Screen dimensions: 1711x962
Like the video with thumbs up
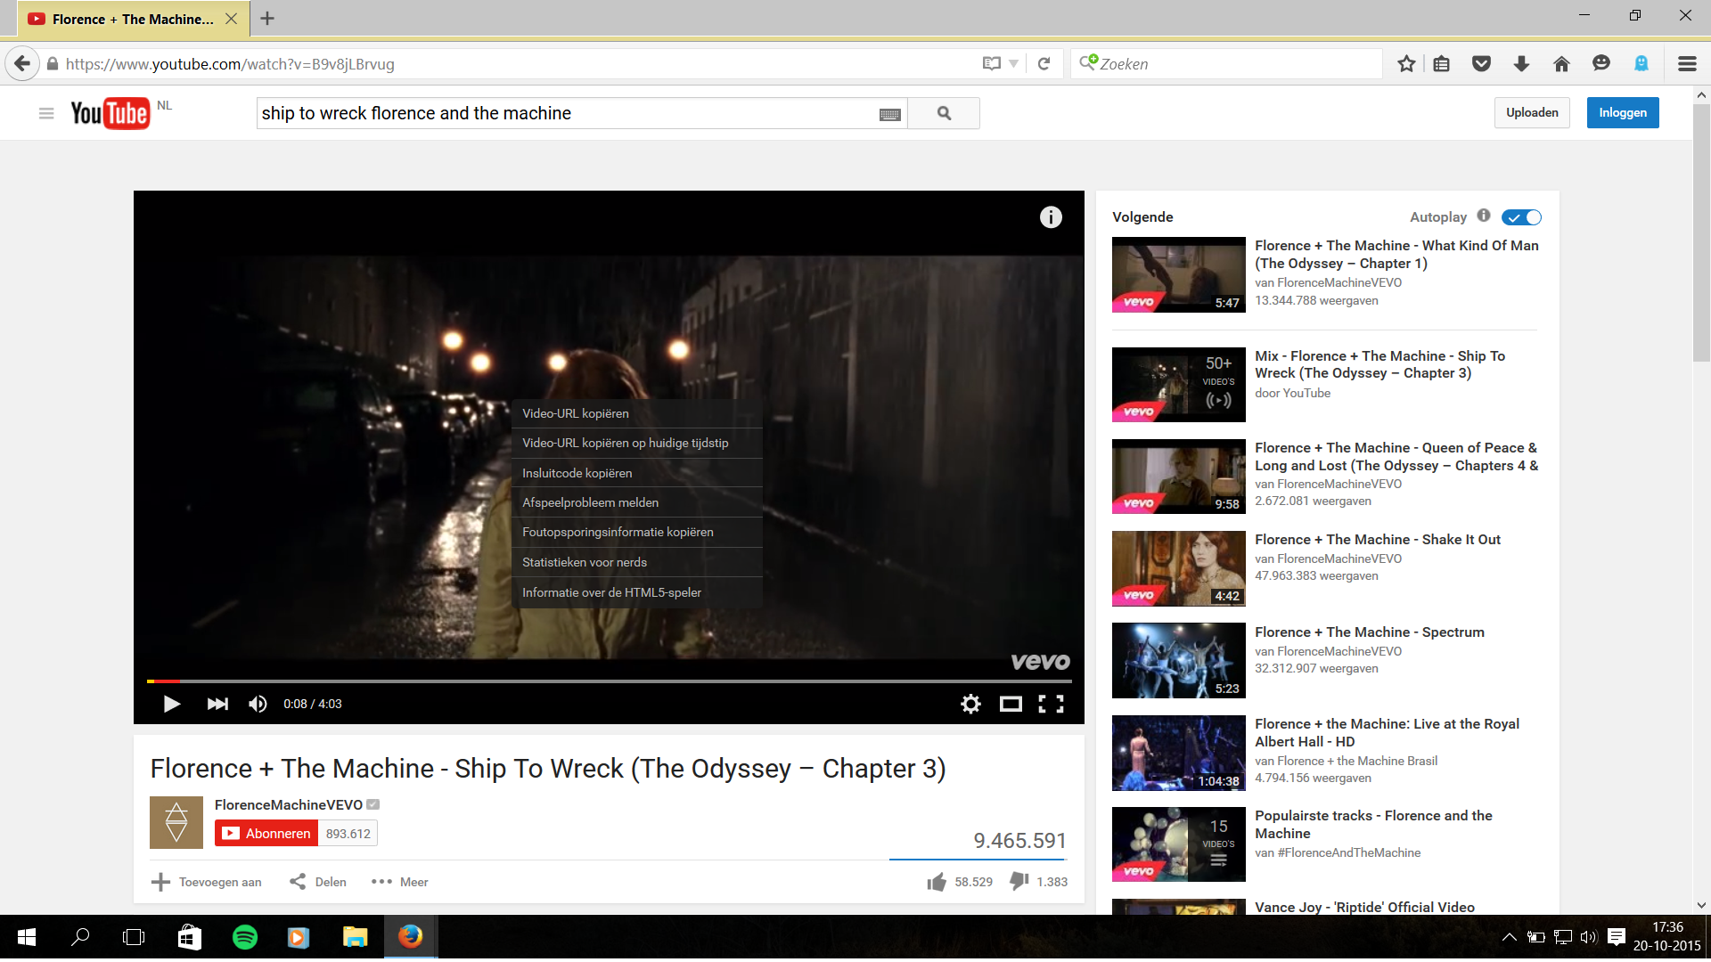click(937, 882)
